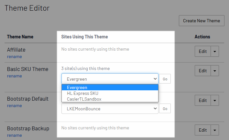Viewport: 229px width, 140px height.
Task: Expand the Basic SKU Theme actions arrow
Action: pyautogui.click(x=215, y=71)
